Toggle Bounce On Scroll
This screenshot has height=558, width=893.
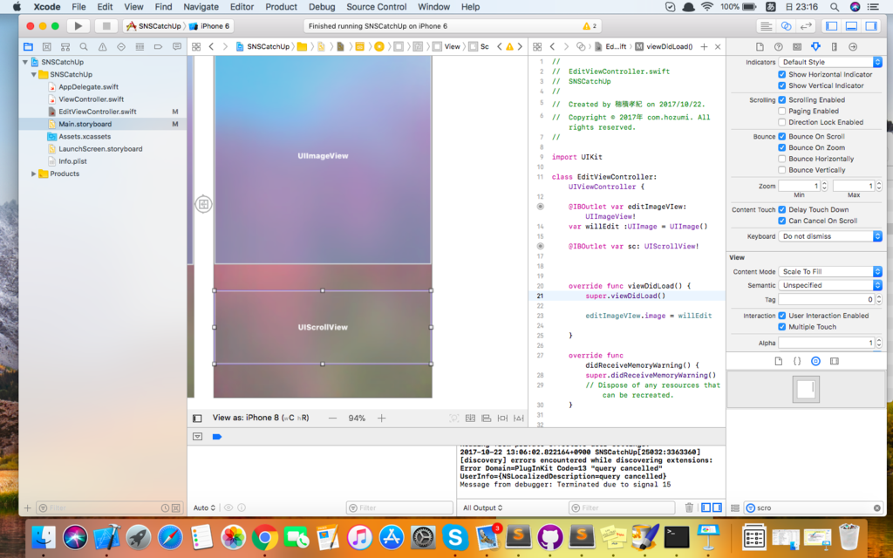pos(782,136)
